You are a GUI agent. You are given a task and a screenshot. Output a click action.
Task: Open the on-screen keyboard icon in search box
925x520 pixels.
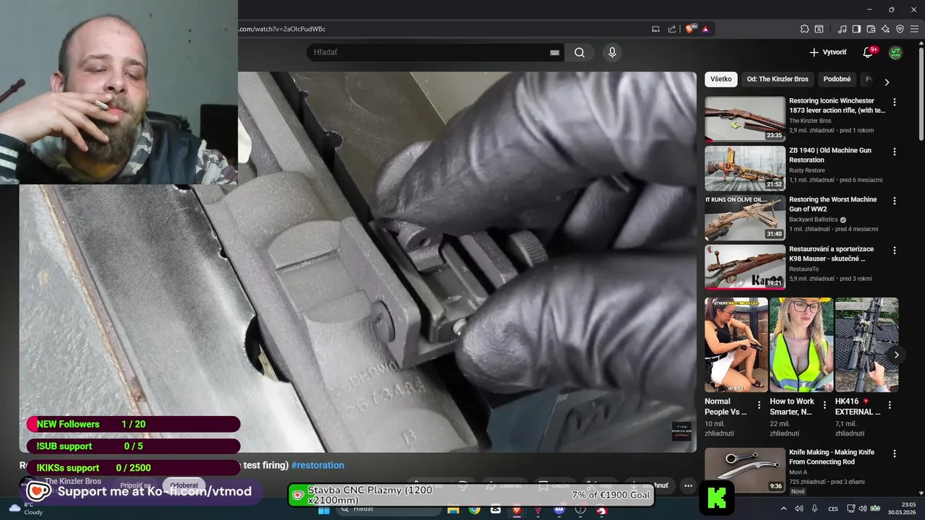point(554,52)
